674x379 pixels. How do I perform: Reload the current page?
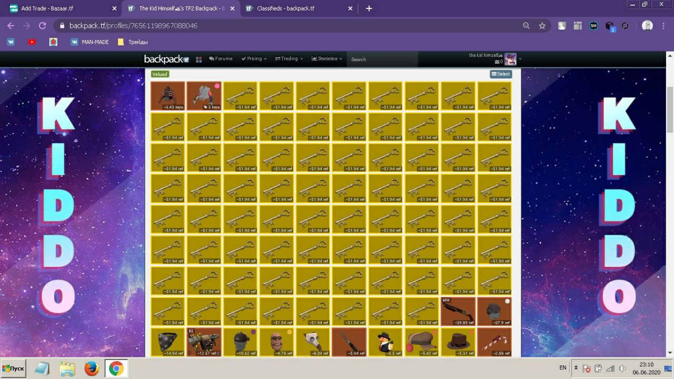point(42,25)
